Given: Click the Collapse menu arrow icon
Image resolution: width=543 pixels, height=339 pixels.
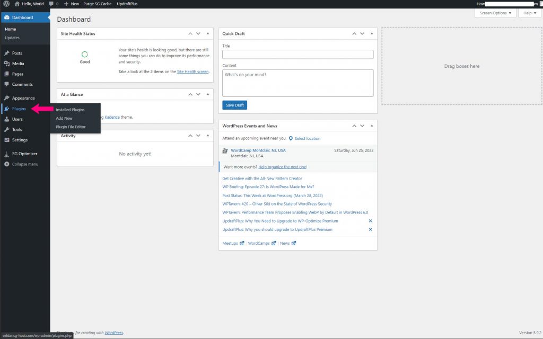Looking at the screenshot, I should click(6, 164).
